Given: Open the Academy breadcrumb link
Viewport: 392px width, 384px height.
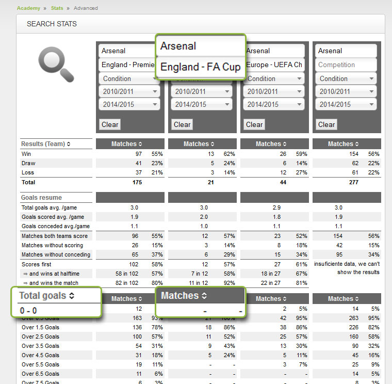Looking at the screenshot, I should tap(28, 8).
